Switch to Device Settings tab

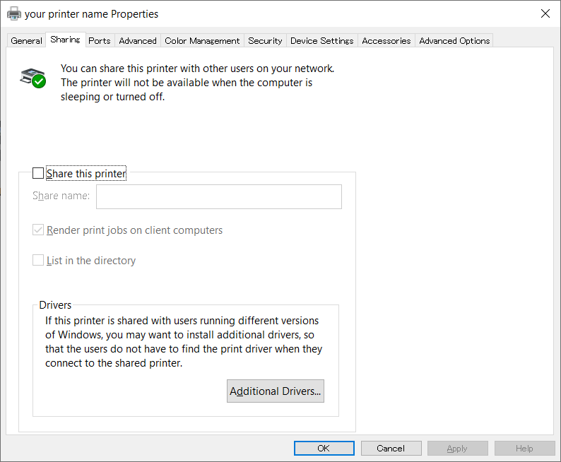tap(321, 41)
